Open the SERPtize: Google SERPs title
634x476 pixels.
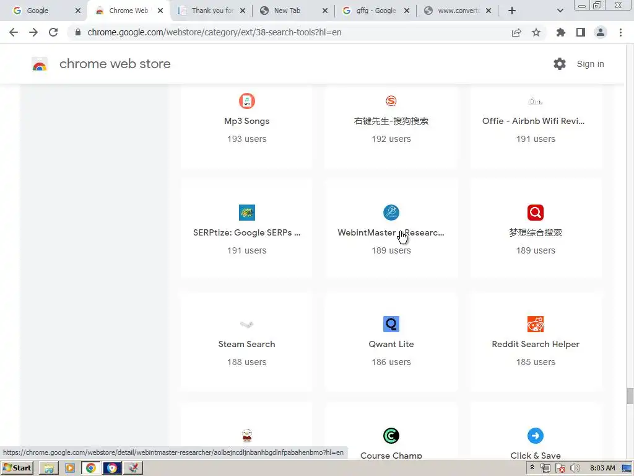coord(246,233)
